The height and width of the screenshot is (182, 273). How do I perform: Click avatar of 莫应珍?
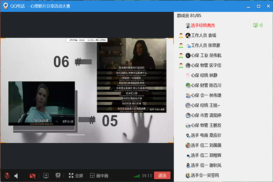[x=188, y=135]
